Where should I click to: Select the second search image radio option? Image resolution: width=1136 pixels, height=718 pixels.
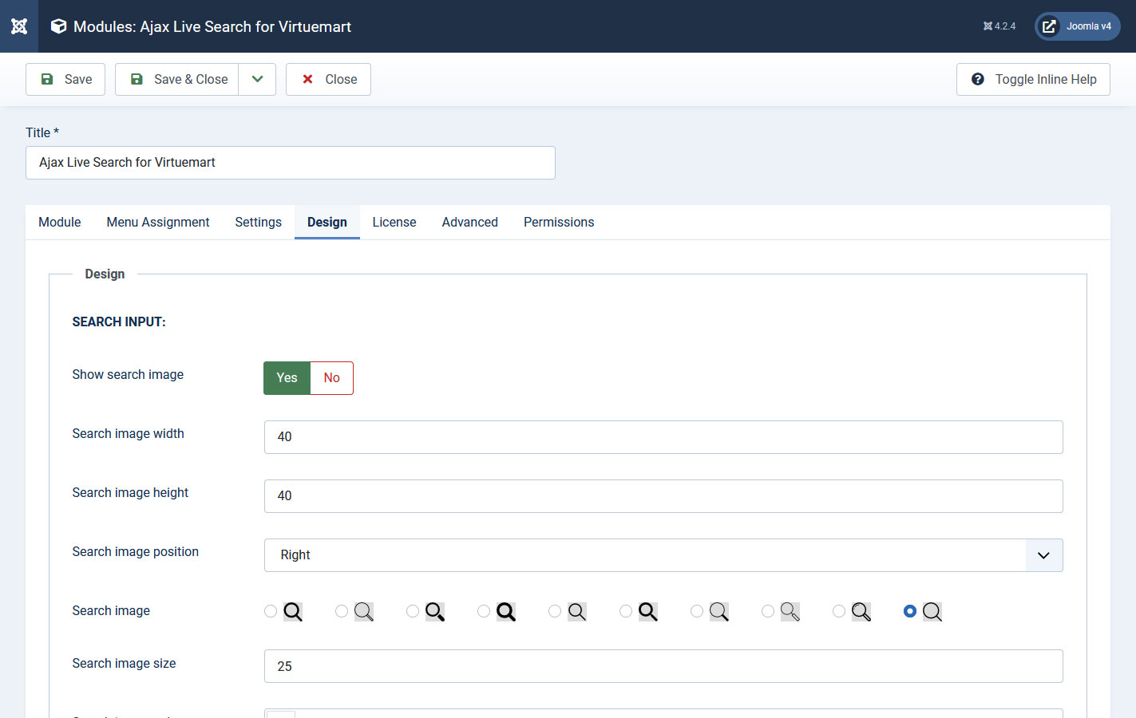click(342, 611)
